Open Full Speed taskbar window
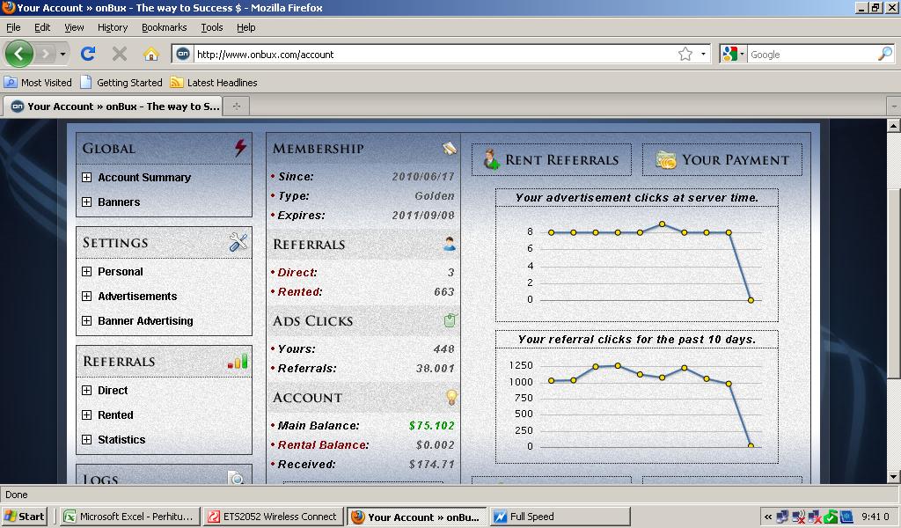The width and height of the screenshot is (901, 528). [x=560, y=517]
